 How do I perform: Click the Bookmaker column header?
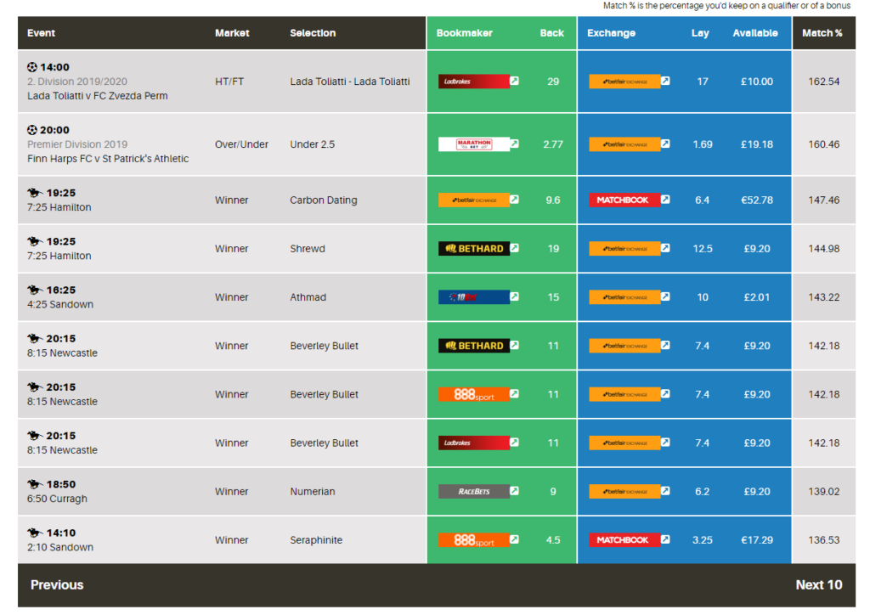[460, 33]
